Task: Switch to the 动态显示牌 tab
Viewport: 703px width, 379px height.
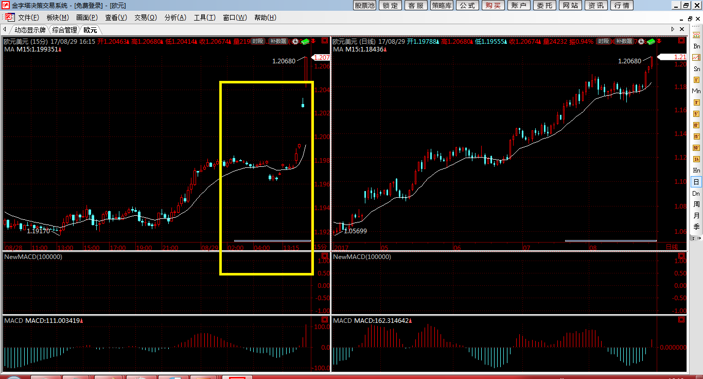Action: pos(30,30)
